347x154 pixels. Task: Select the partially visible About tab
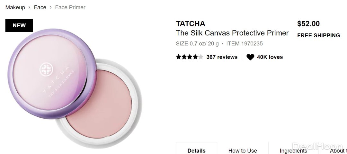pos(338,150)
